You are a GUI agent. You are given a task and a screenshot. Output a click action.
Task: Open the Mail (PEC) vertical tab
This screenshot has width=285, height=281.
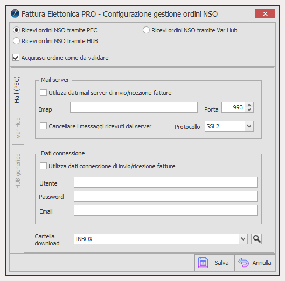tap(17, 90)
